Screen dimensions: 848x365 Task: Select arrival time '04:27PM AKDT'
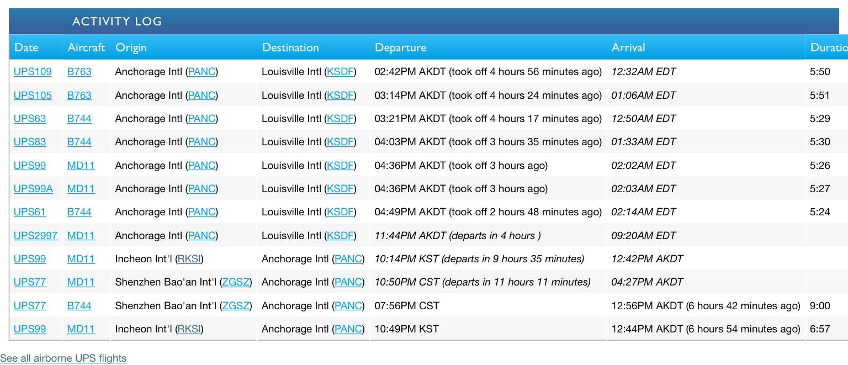pyautogui.click(x=648, y=282)
